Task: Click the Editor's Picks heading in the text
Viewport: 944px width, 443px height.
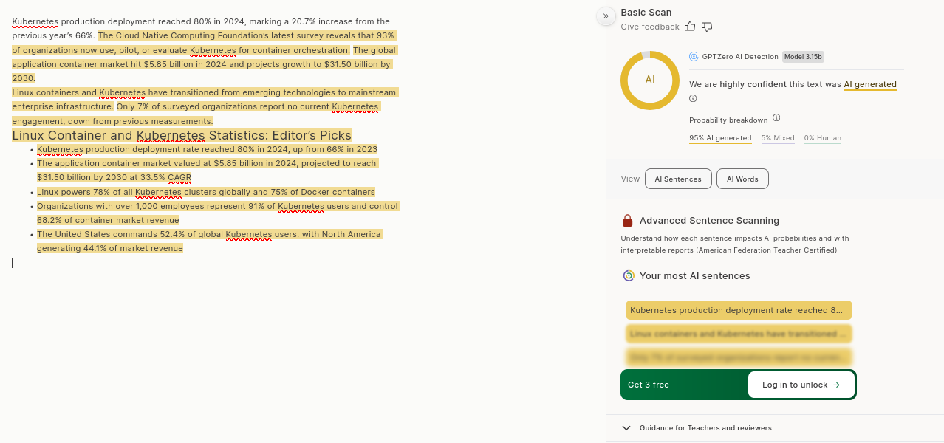Action: [x=182, y=135]
